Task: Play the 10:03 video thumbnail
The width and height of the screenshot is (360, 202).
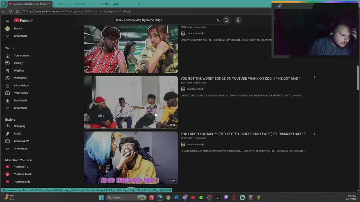Action: [131, 49]
